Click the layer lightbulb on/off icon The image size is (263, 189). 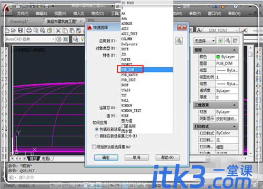coord(82,39)
